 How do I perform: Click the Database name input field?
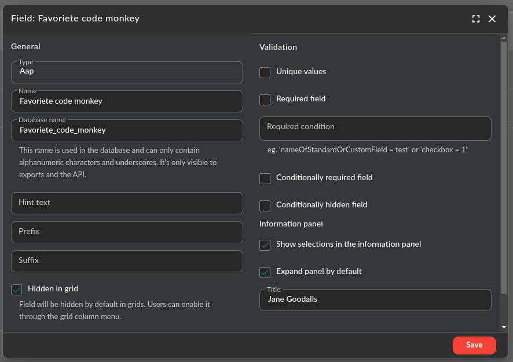tap(126, 130)
